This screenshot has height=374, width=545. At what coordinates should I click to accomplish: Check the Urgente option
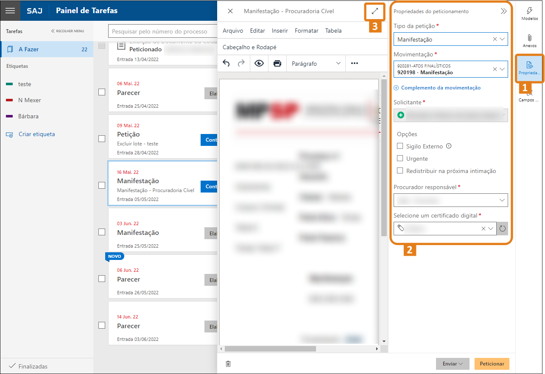400,159
